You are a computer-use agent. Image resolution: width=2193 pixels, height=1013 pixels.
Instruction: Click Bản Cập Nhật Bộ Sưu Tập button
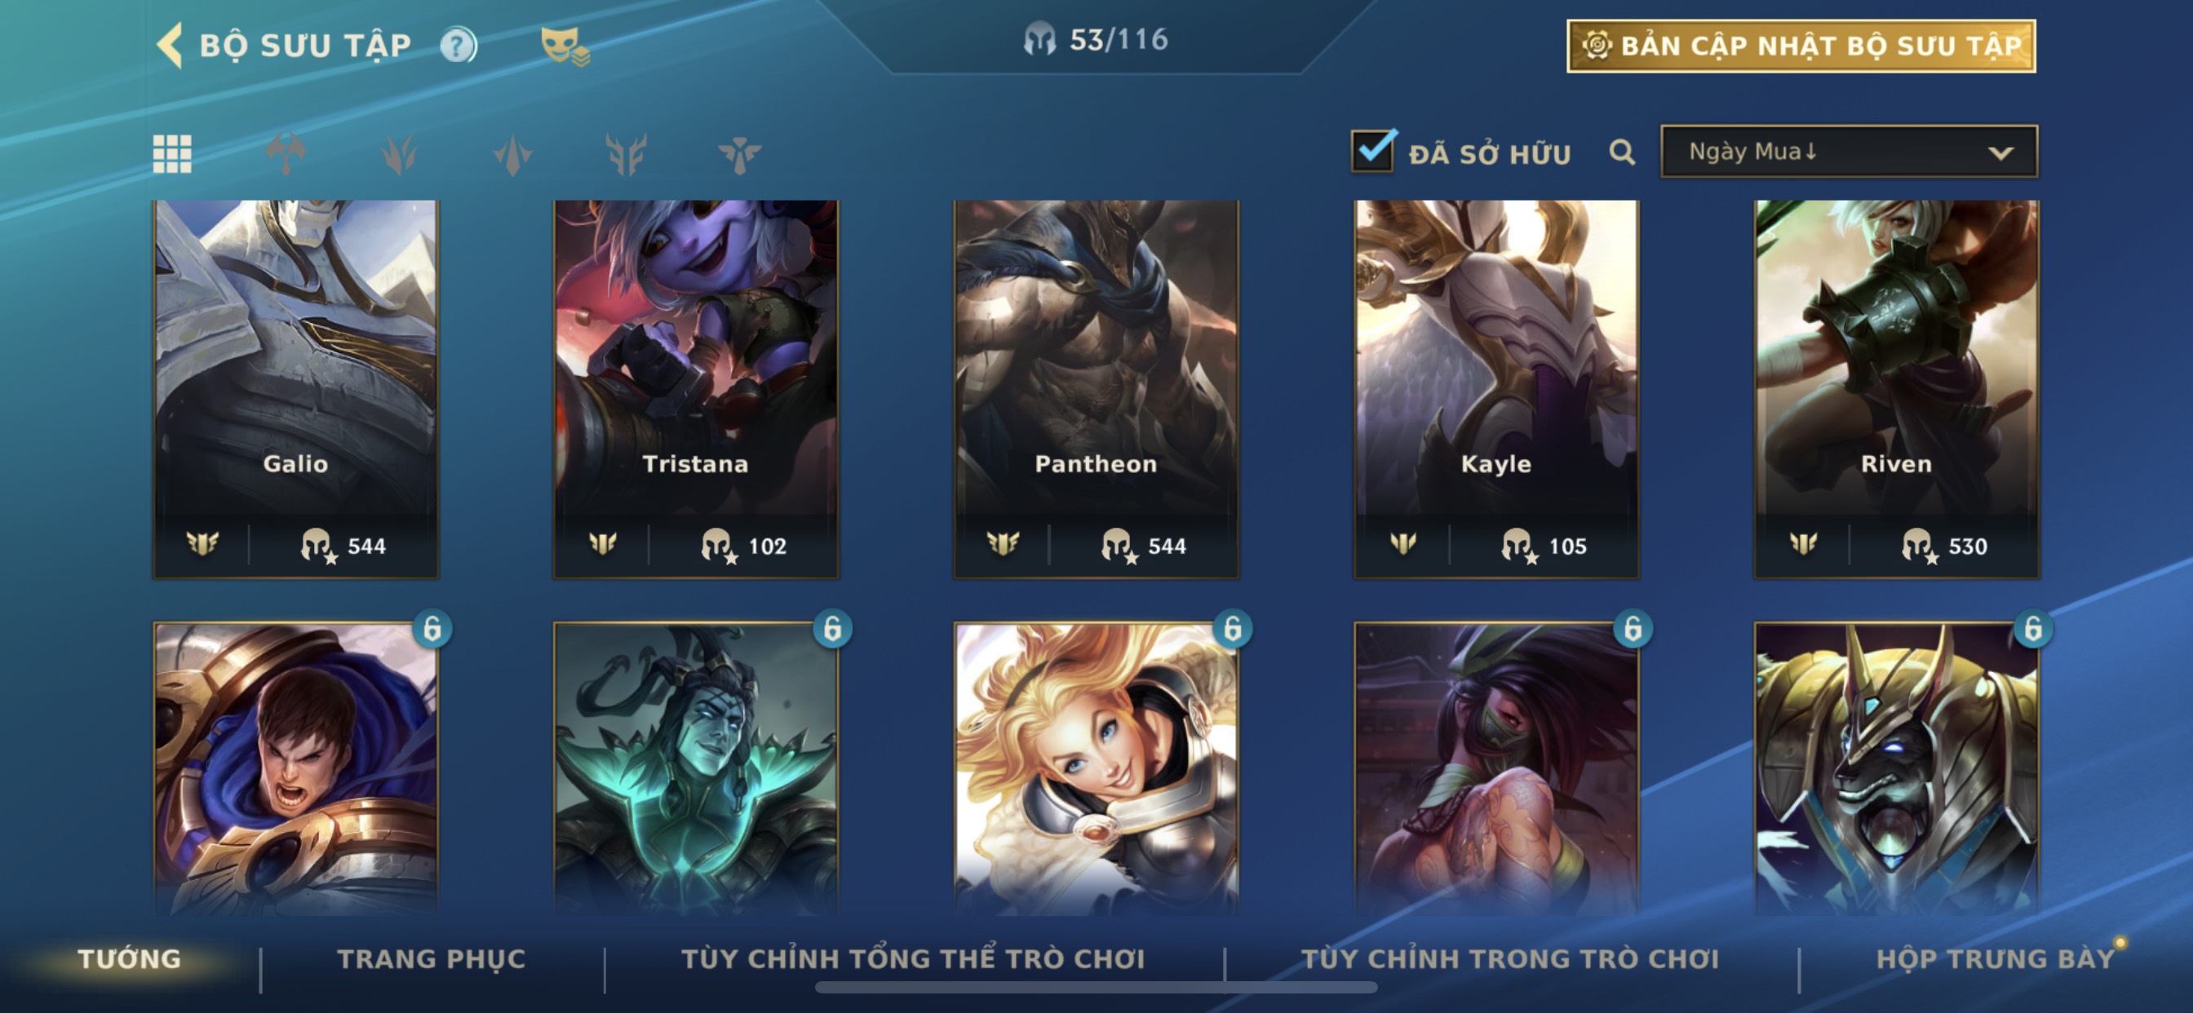(1801, 46)
